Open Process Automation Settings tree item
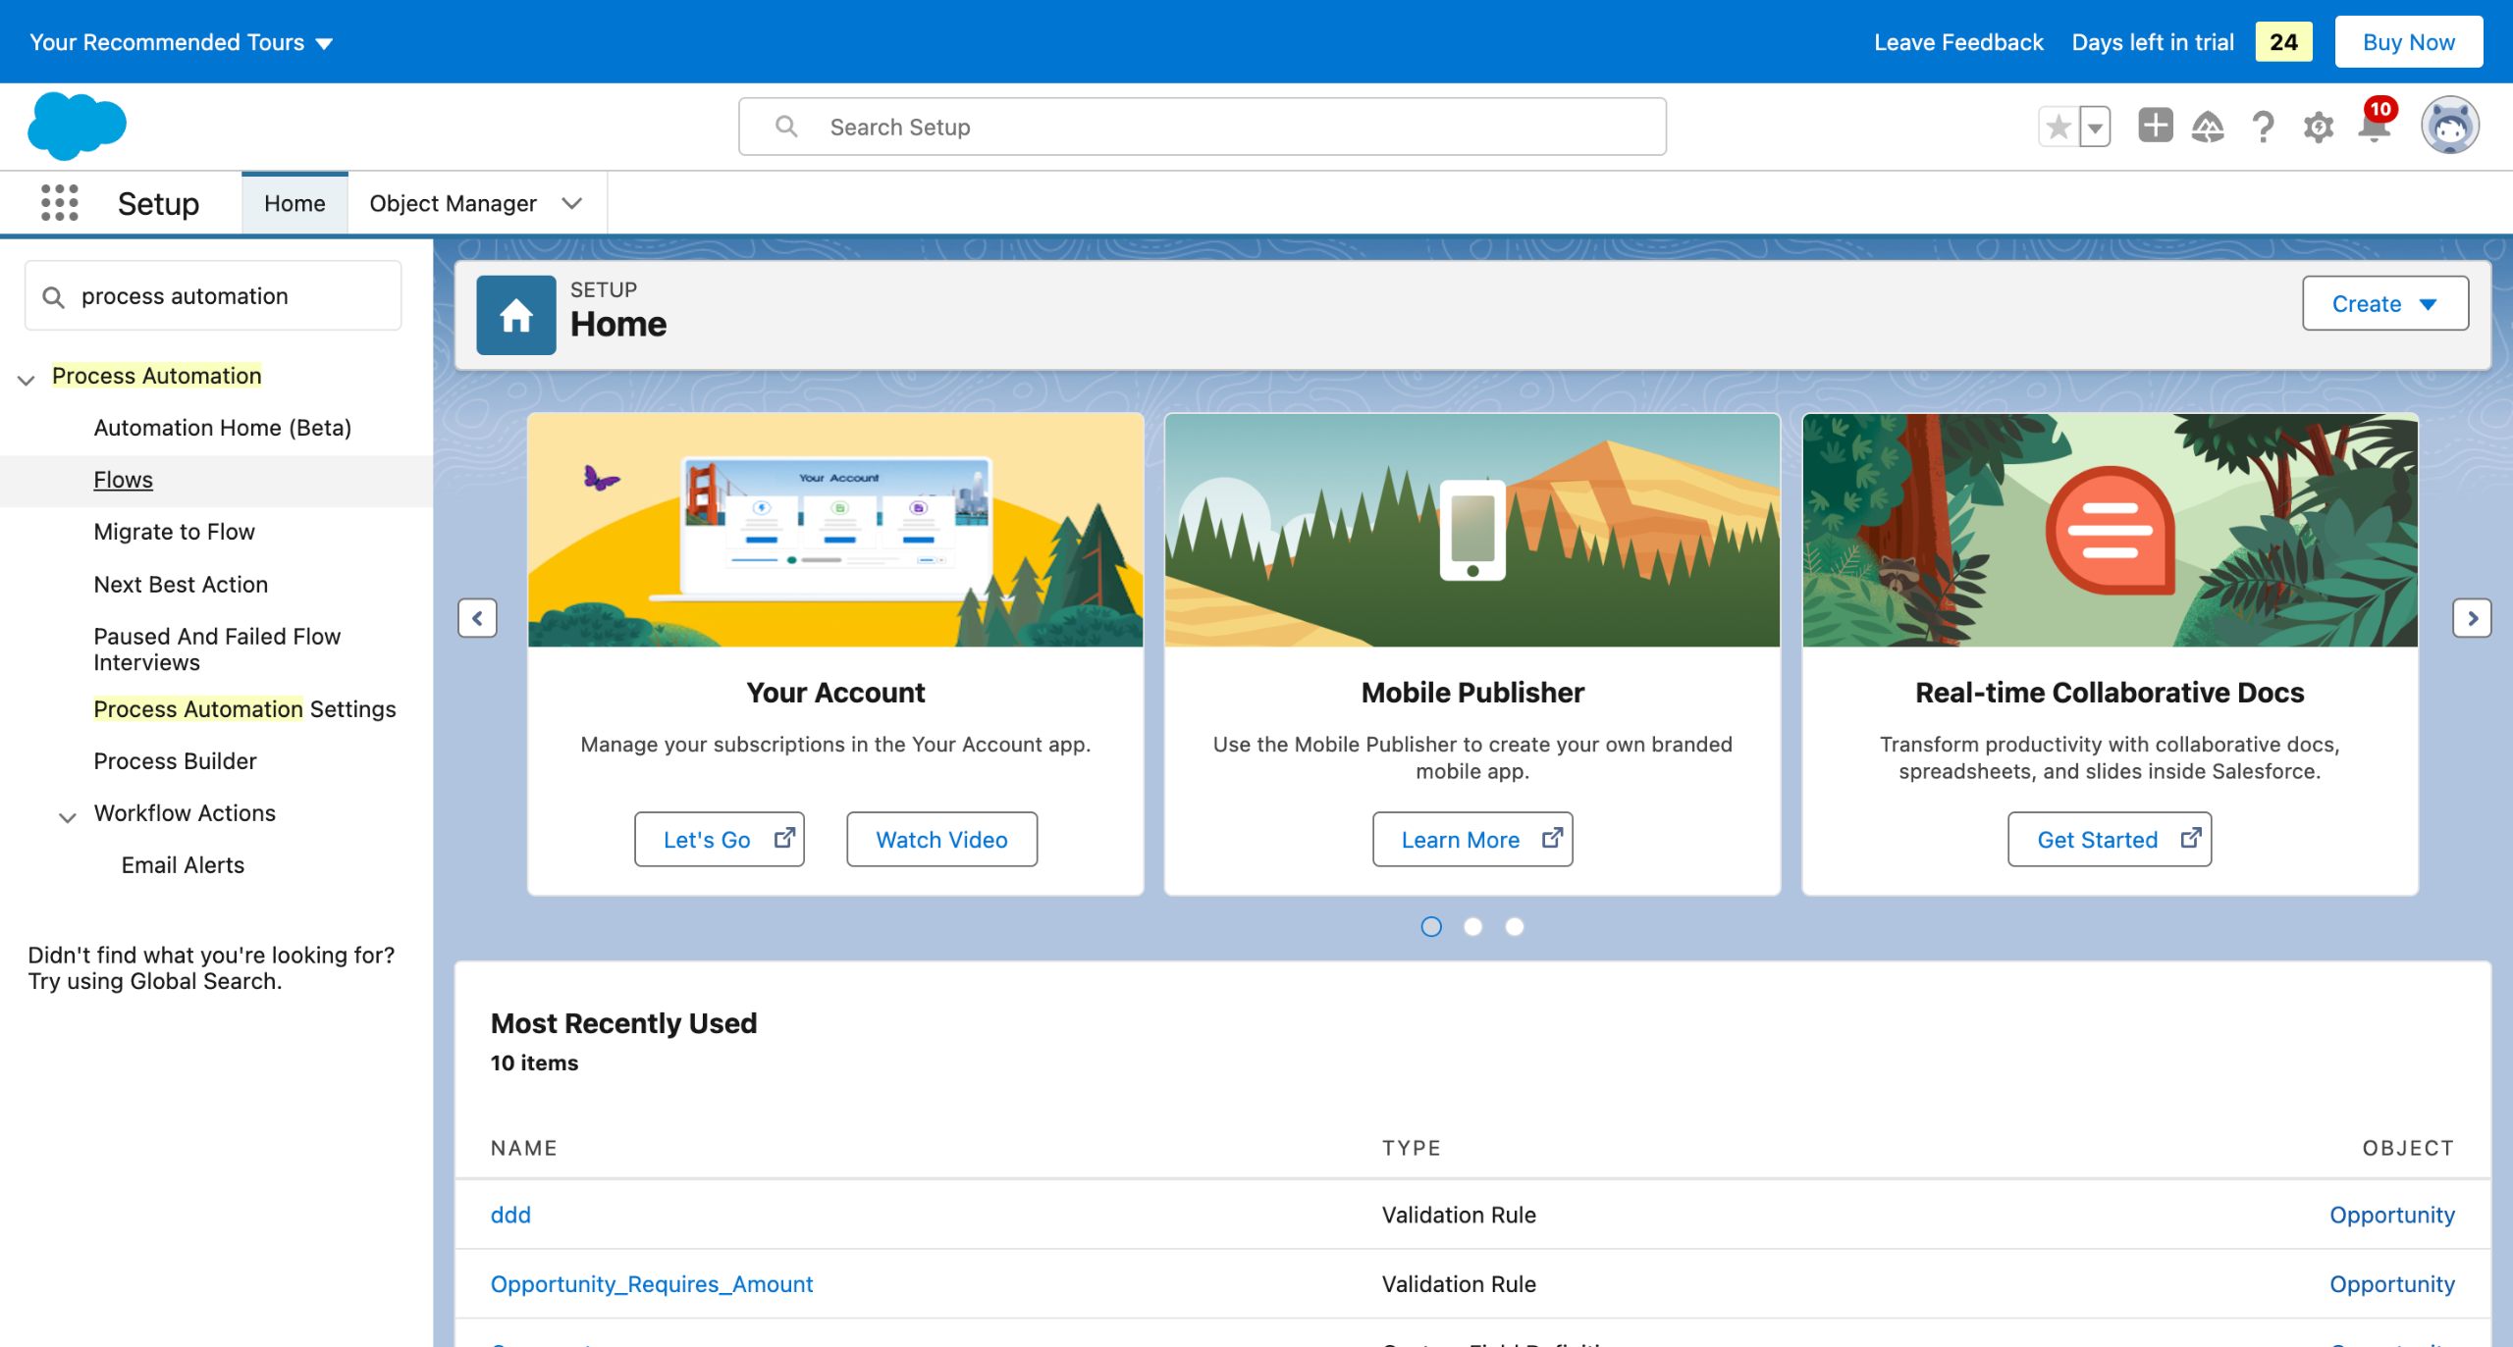Image resolution: width=2513 pixels, height=1347 pixels. [x=244, y=708]
